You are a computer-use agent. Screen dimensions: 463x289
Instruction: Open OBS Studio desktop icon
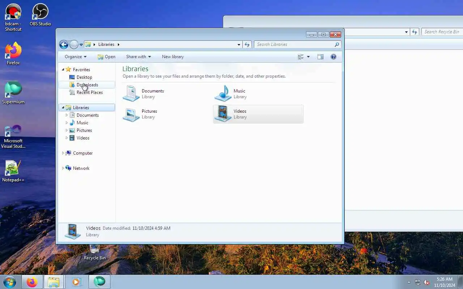(40, 14)
